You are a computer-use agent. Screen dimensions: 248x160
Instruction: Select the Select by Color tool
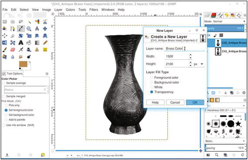coord(37,22)
